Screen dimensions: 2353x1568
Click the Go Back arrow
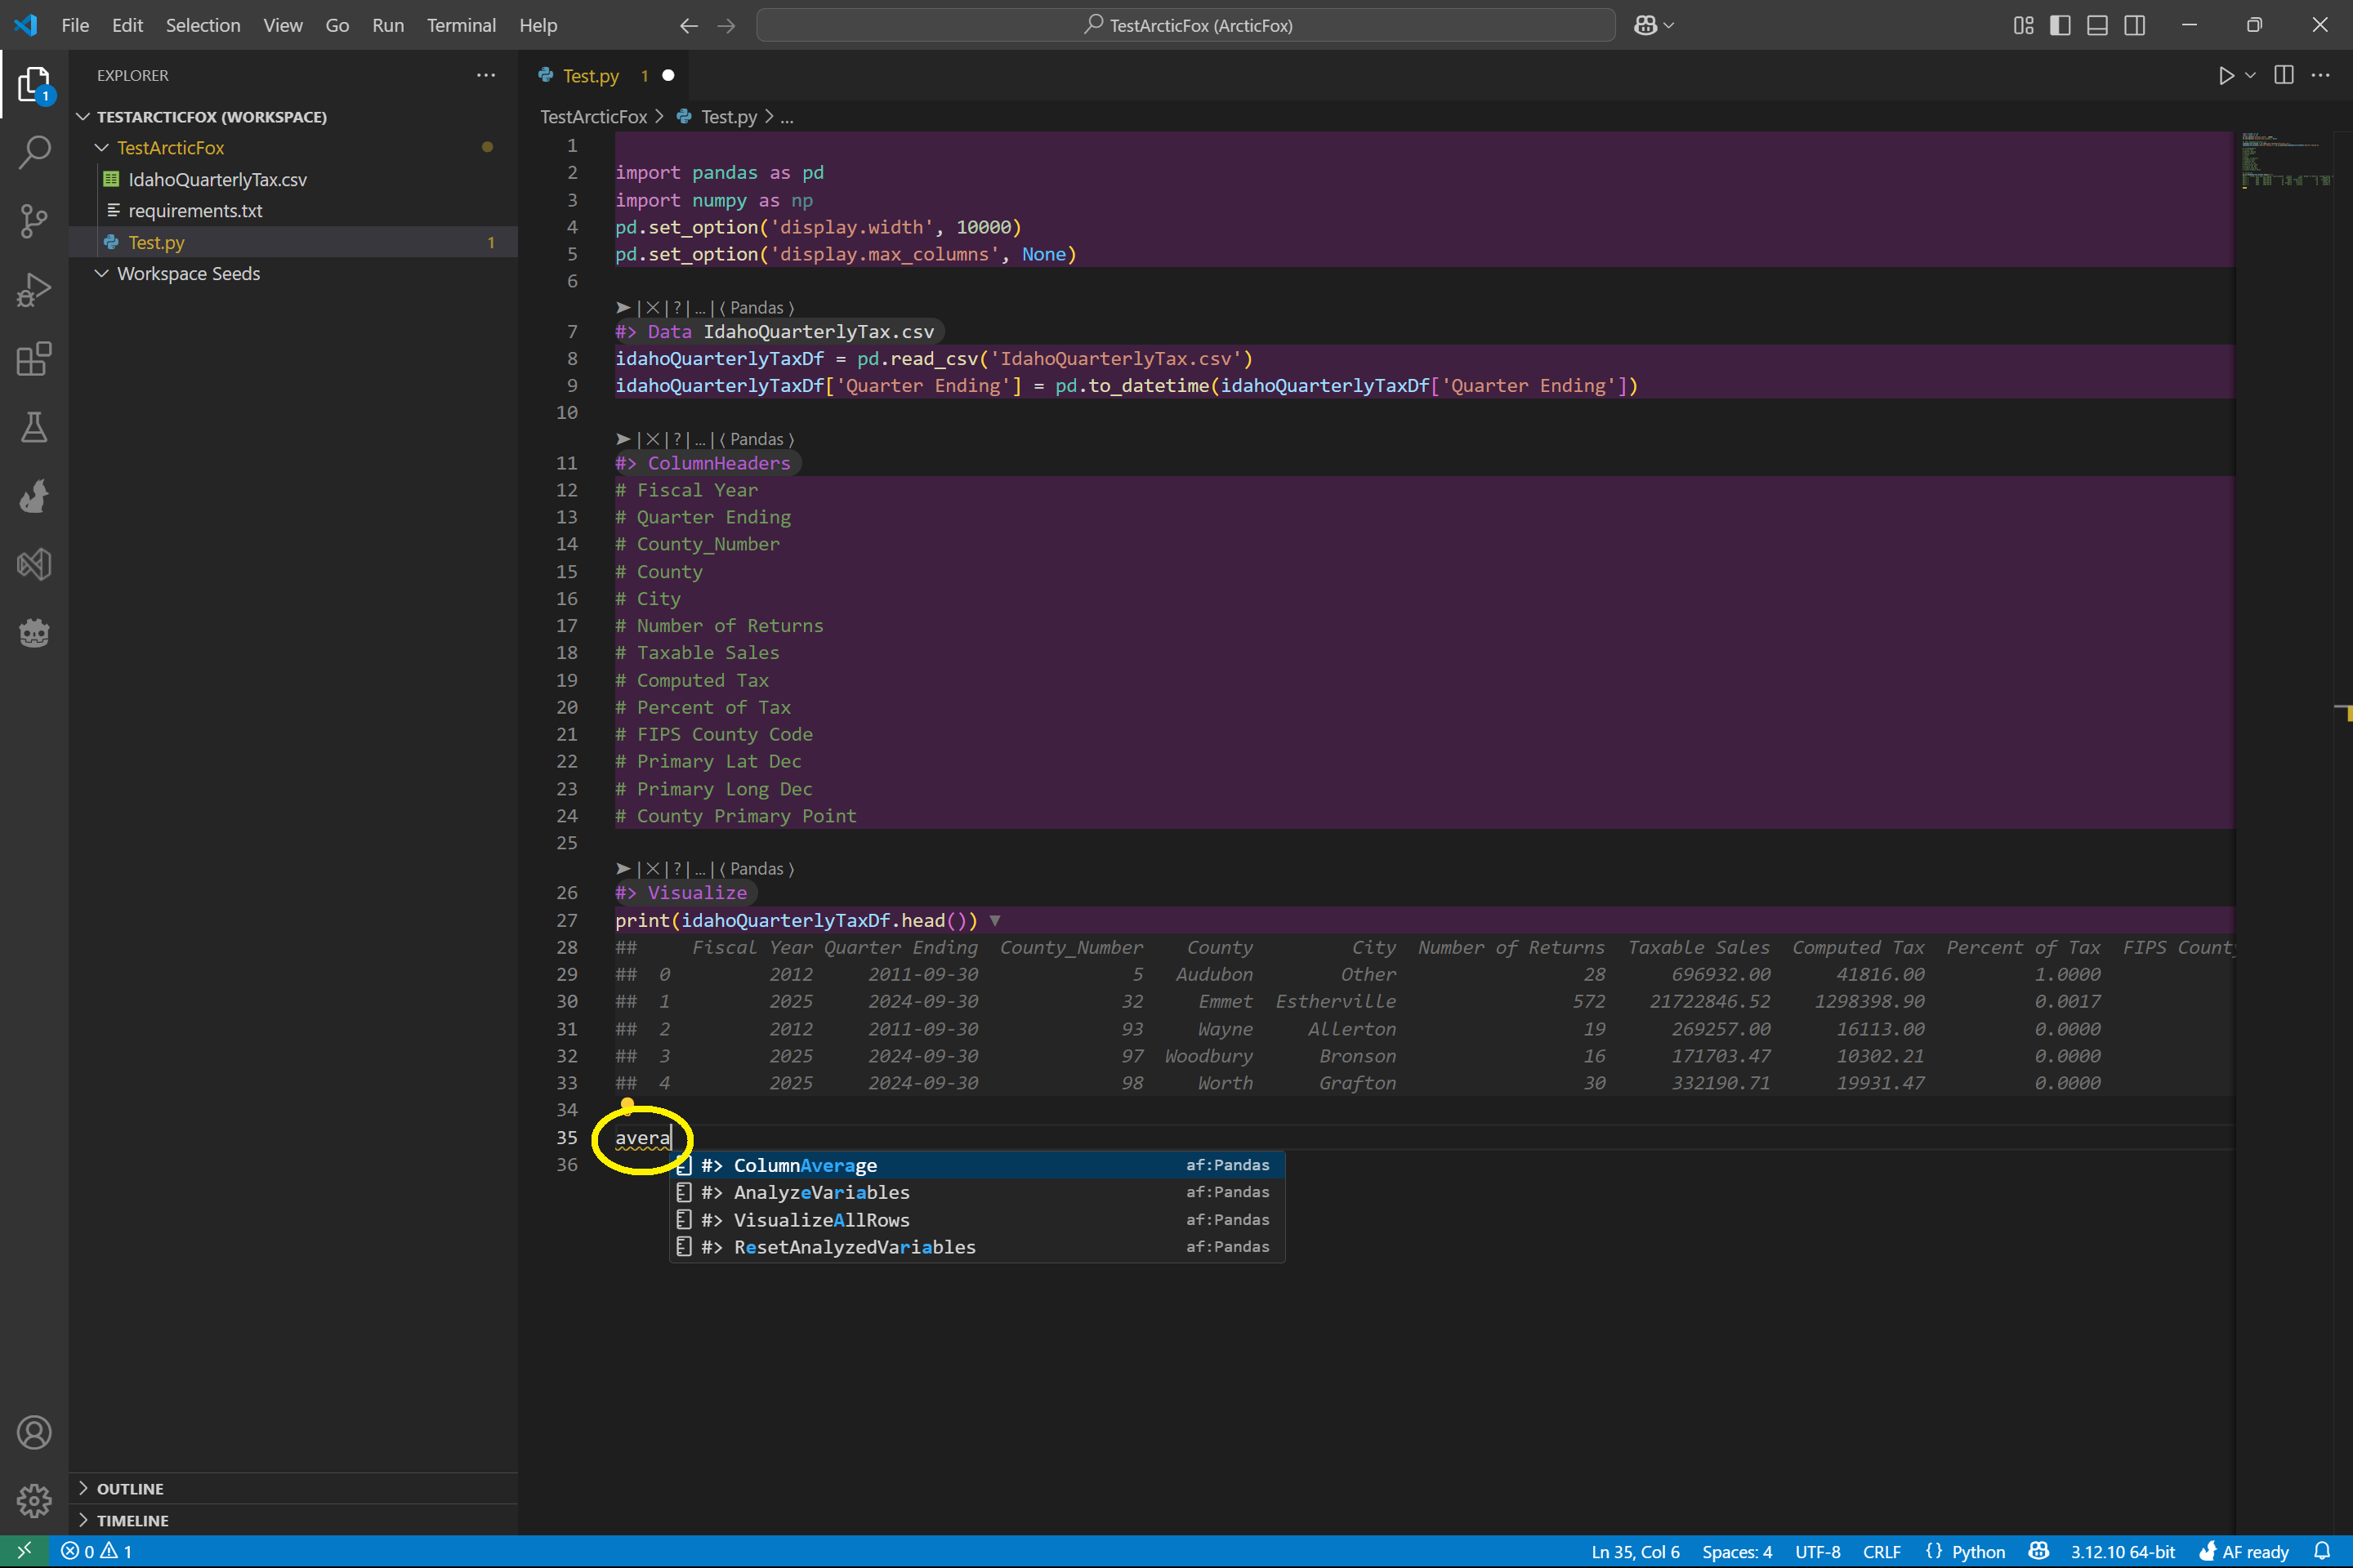tap(688, 25)
